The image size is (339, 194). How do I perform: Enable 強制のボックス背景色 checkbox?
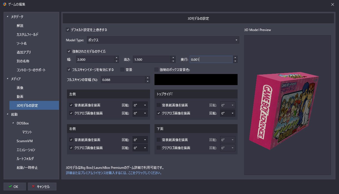pyautogui.click(x=156, y=70)
